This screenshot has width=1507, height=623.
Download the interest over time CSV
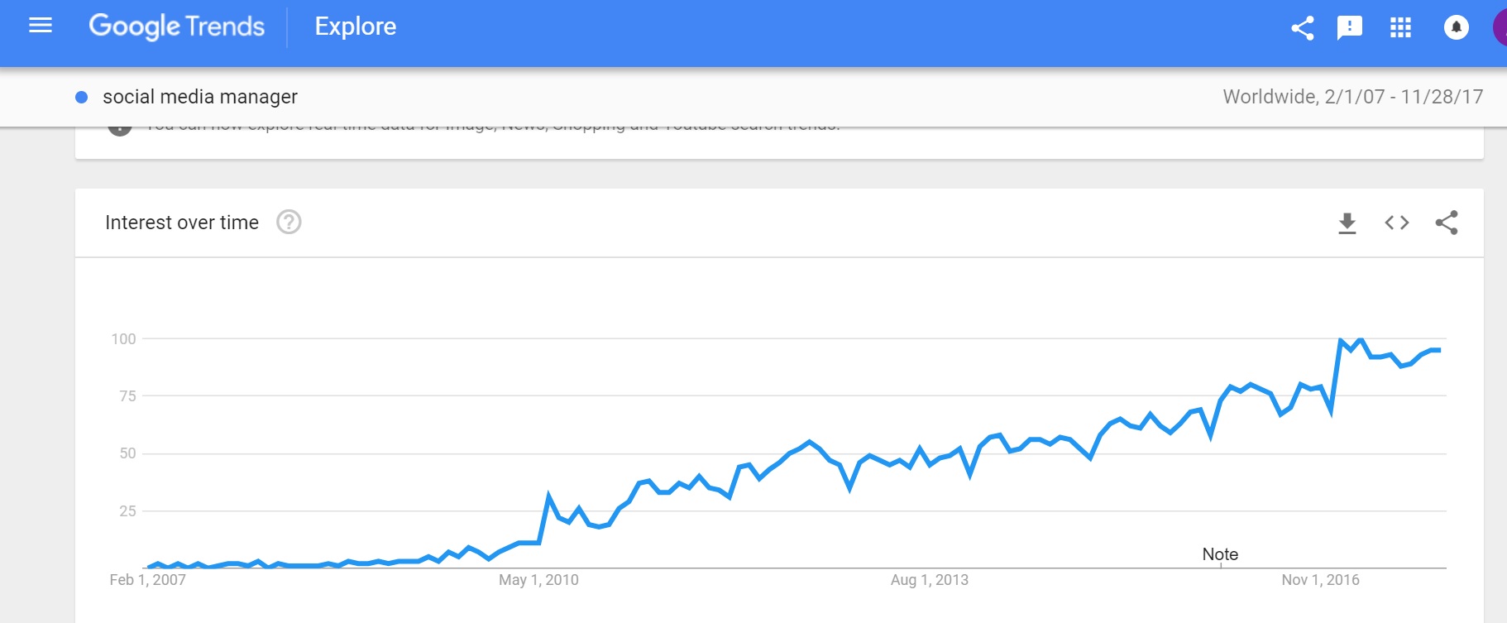1347,223
